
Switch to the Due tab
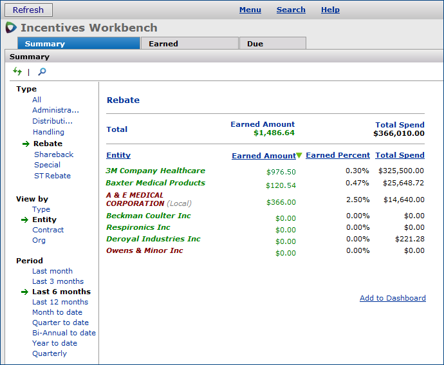pos(255,44)
